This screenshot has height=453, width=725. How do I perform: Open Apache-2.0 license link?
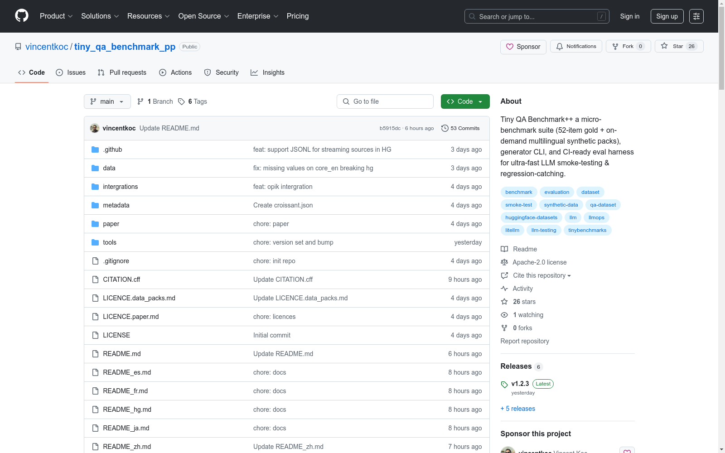click(x=534, y=262)
